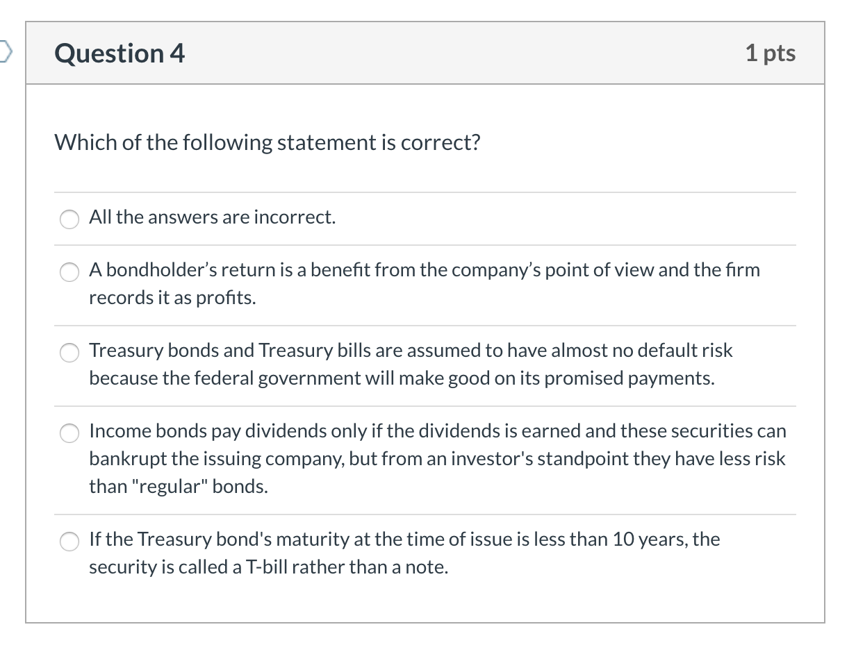The height and width of the screenshot is (661, 856).
Task: Click the radio circle beside 'regular' bonds answer
Action: click(x=69, y=433)
